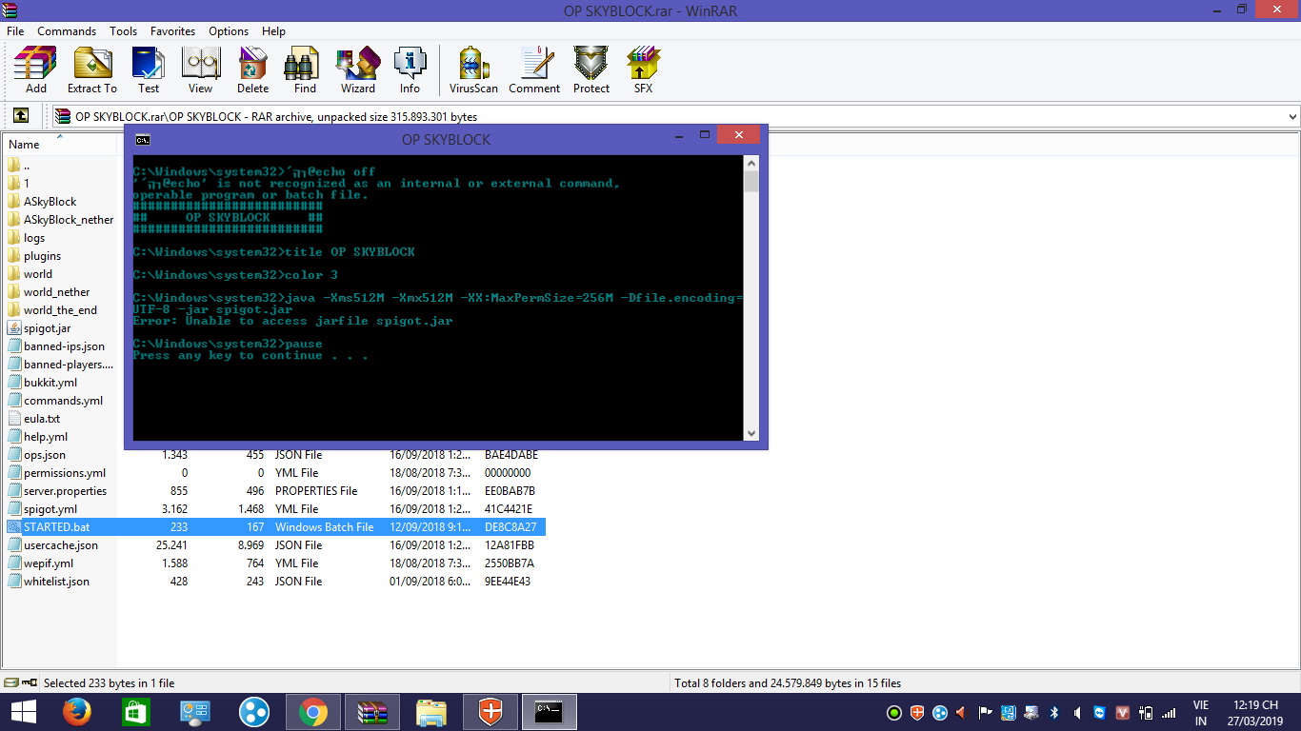Open Chrome from the taskbar
Viewport: 1301px width, 731px height.
click(x=312, y=711)
